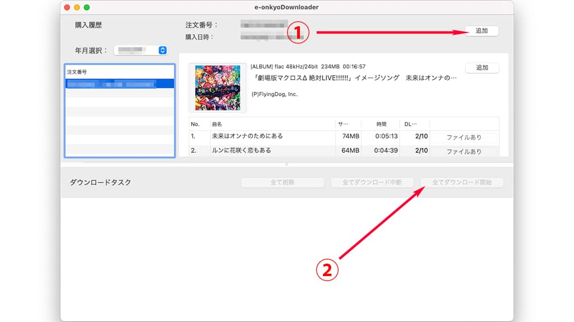Click the 64MB size cell
The image size is (574, 322).
pyautogui.click(x=350, y=151)
